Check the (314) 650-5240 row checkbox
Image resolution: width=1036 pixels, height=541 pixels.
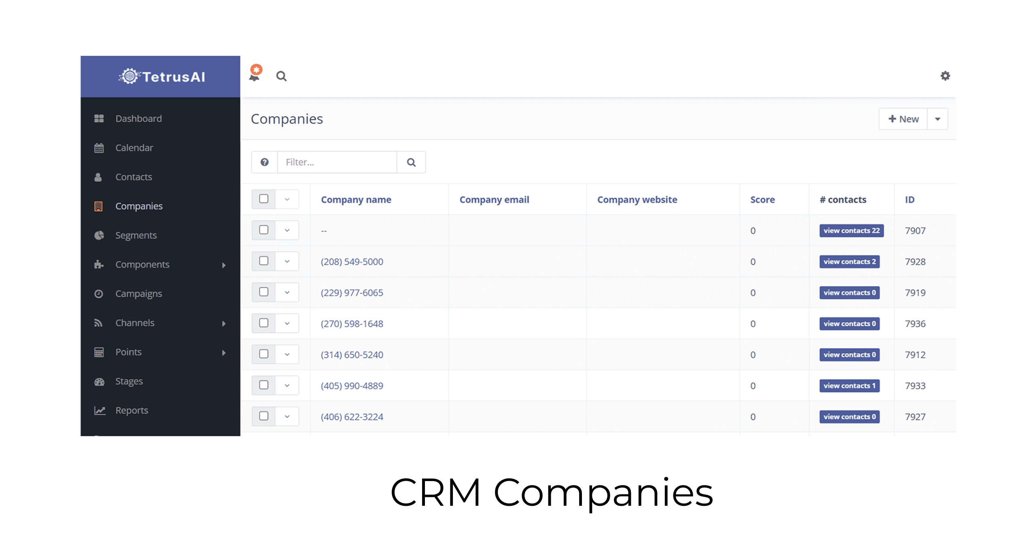tap(263, 354)
